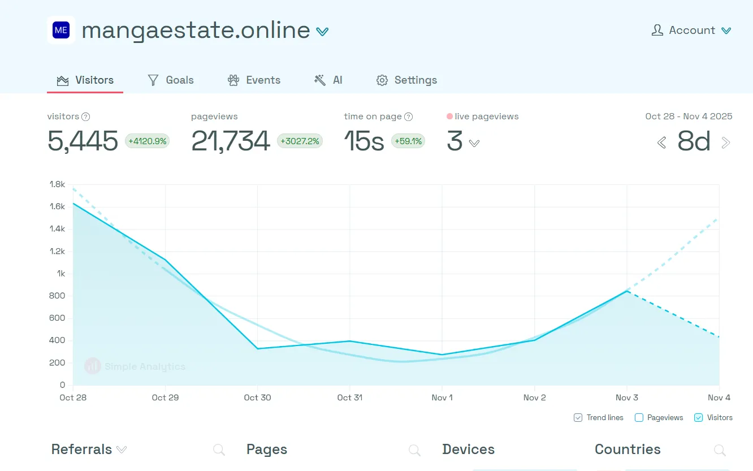
Task: Open the Referrals filter dropdown
Action: coord(122,450)
